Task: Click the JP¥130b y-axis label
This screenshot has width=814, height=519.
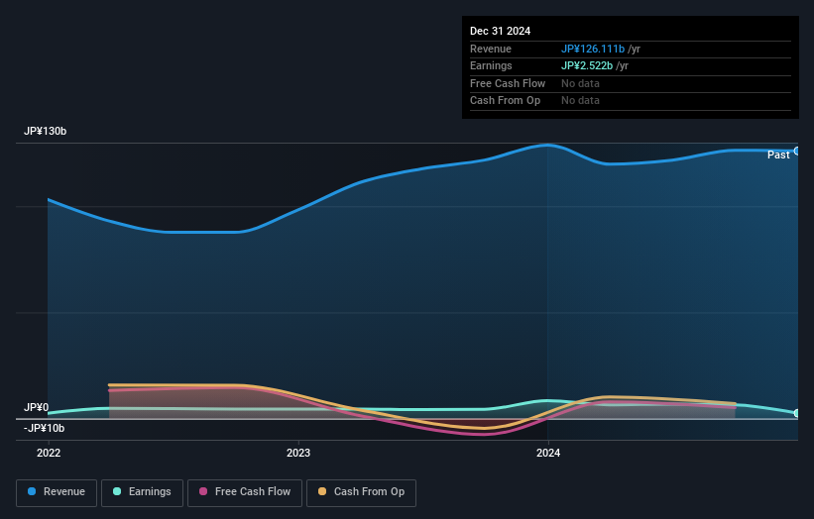Action: [x=46, y=131]
